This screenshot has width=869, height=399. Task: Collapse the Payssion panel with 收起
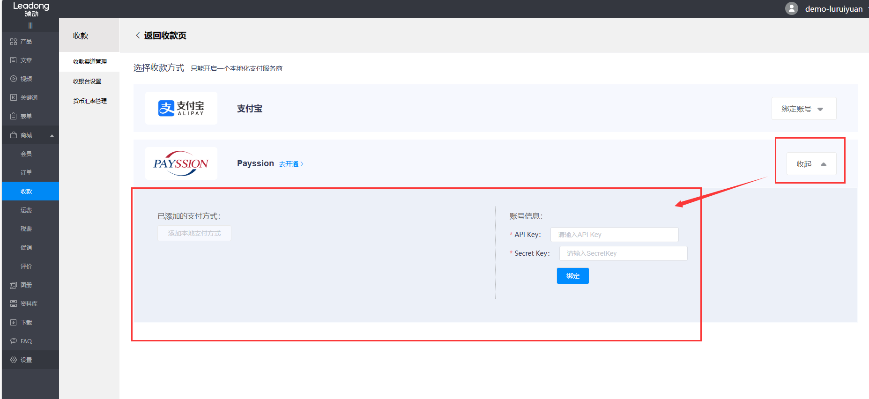[x=811, y=164]
